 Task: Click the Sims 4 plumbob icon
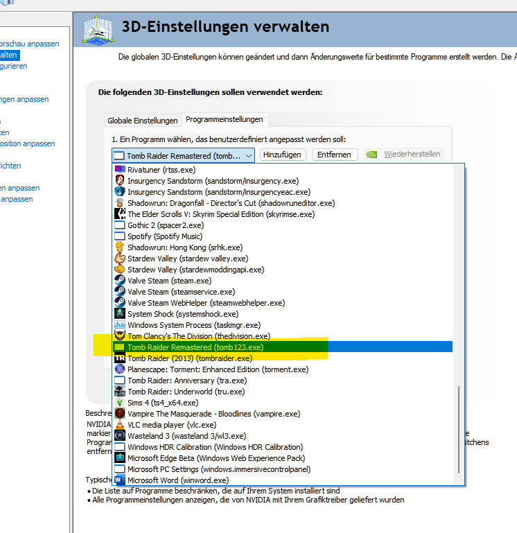coord(120,403)
